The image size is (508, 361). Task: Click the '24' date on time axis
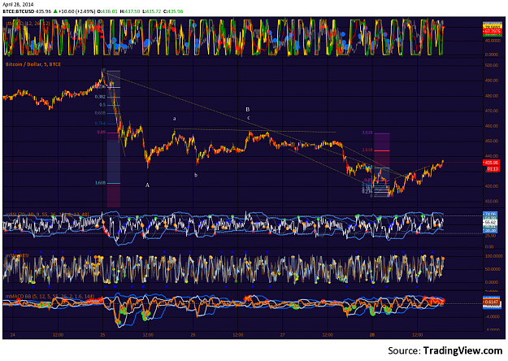click(x=13, y=335)
